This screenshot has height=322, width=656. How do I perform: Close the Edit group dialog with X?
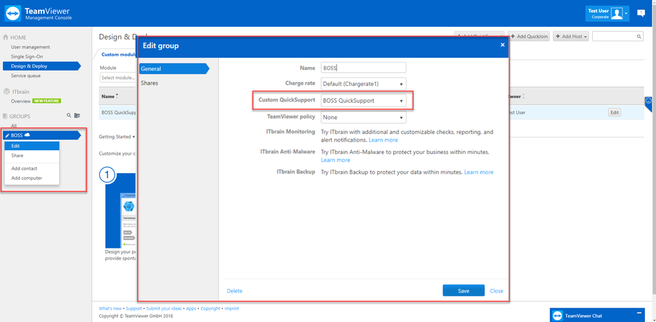502,45
